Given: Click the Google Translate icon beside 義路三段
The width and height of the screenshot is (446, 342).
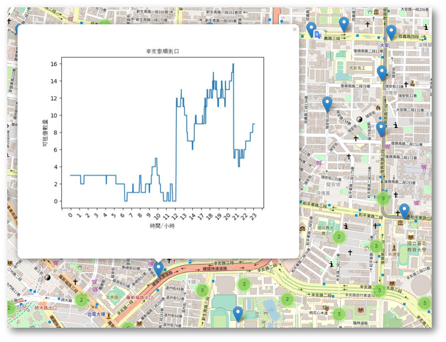Looking at the screenshot, I should 318,35.
